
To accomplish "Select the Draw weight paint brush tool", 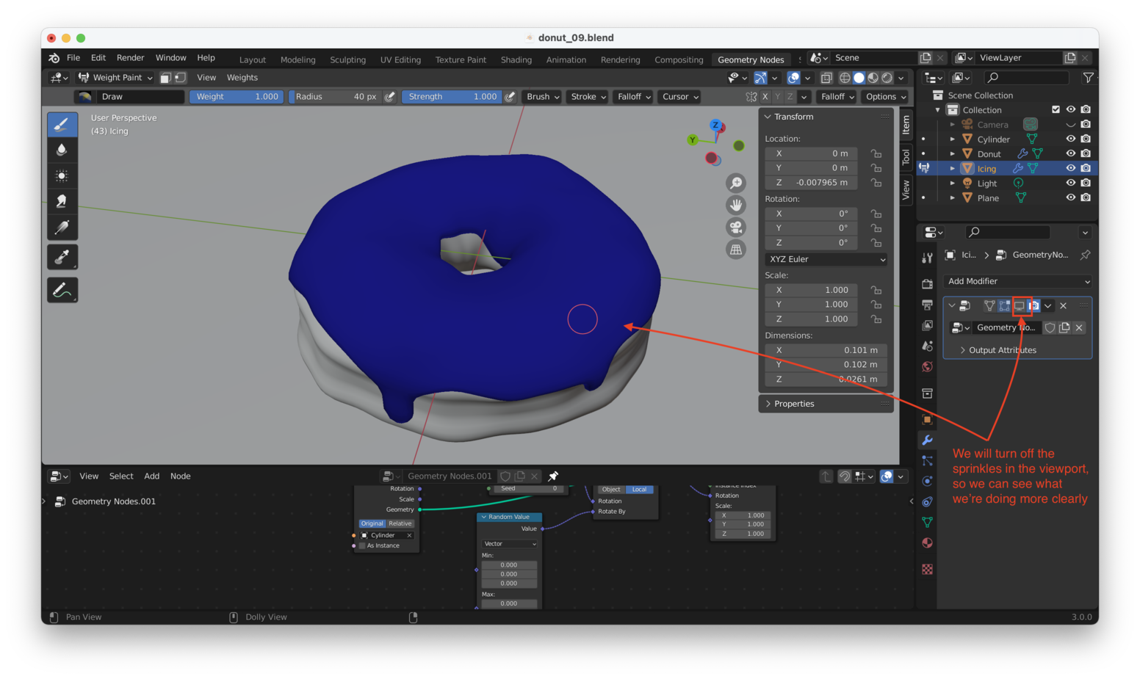I will click(x=62, y=124).
